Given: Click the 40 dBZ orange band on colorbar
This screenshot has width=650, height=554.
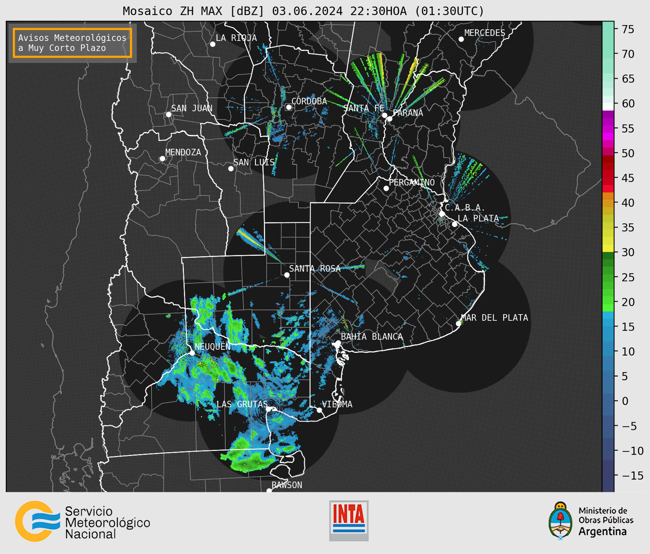Looking at the screenshot, I should [608, 203].
